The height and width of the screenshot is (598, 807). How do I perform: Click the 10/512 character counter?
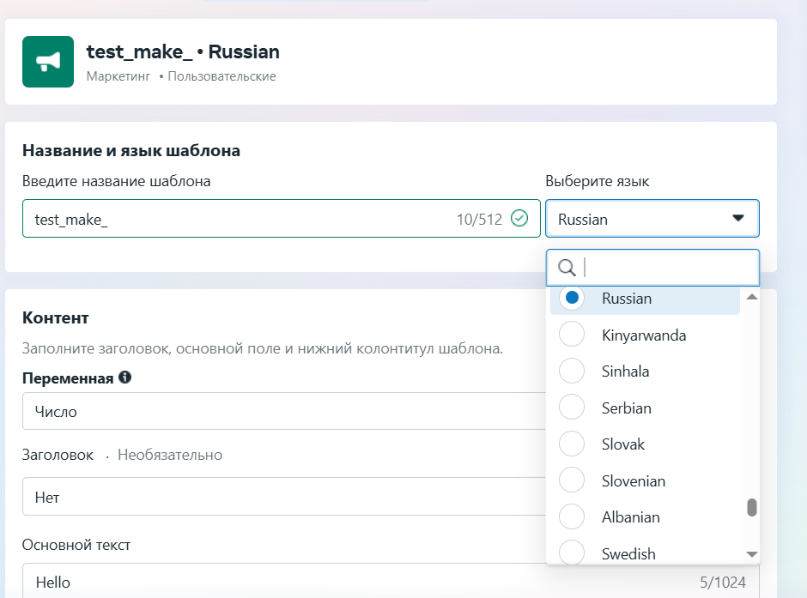click(x=479, y=220)
